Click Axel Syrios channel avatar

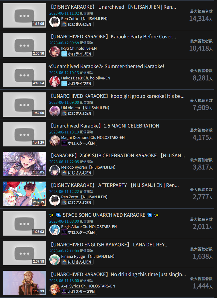pos(55,289)
